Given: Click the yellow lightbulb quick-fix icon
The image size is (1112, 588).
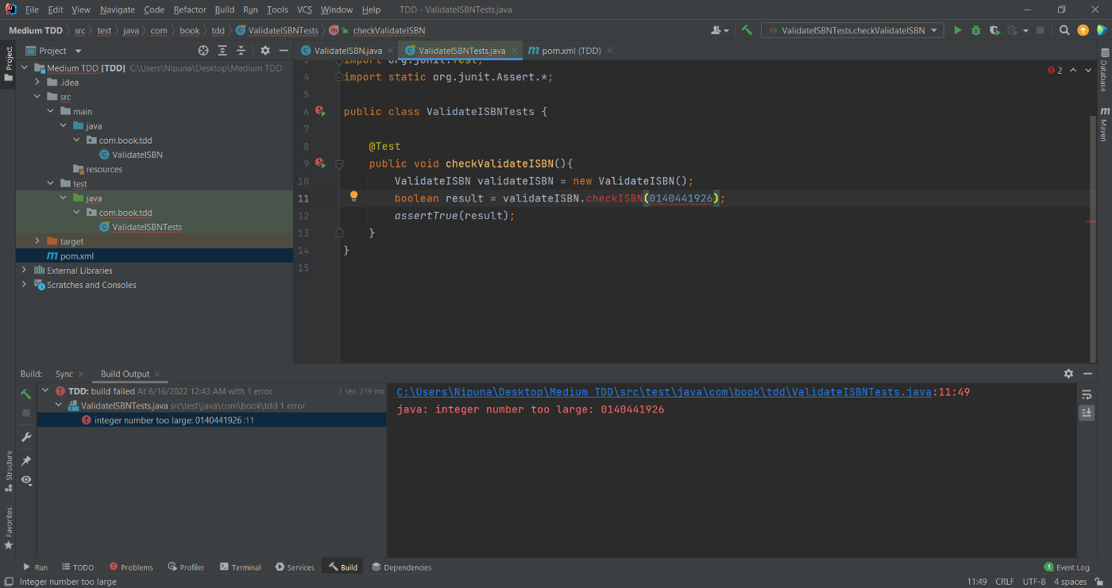Looking at the screenshot, I should pos(354,197).
